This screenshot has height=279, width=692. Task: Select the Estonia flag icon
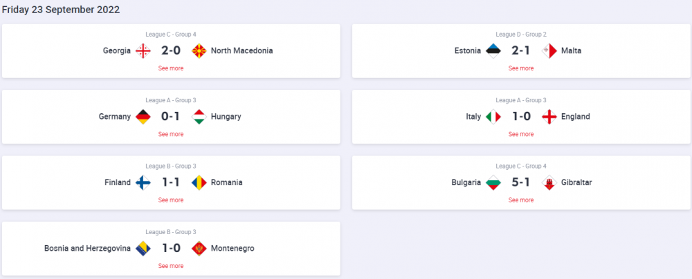point(493,50)
